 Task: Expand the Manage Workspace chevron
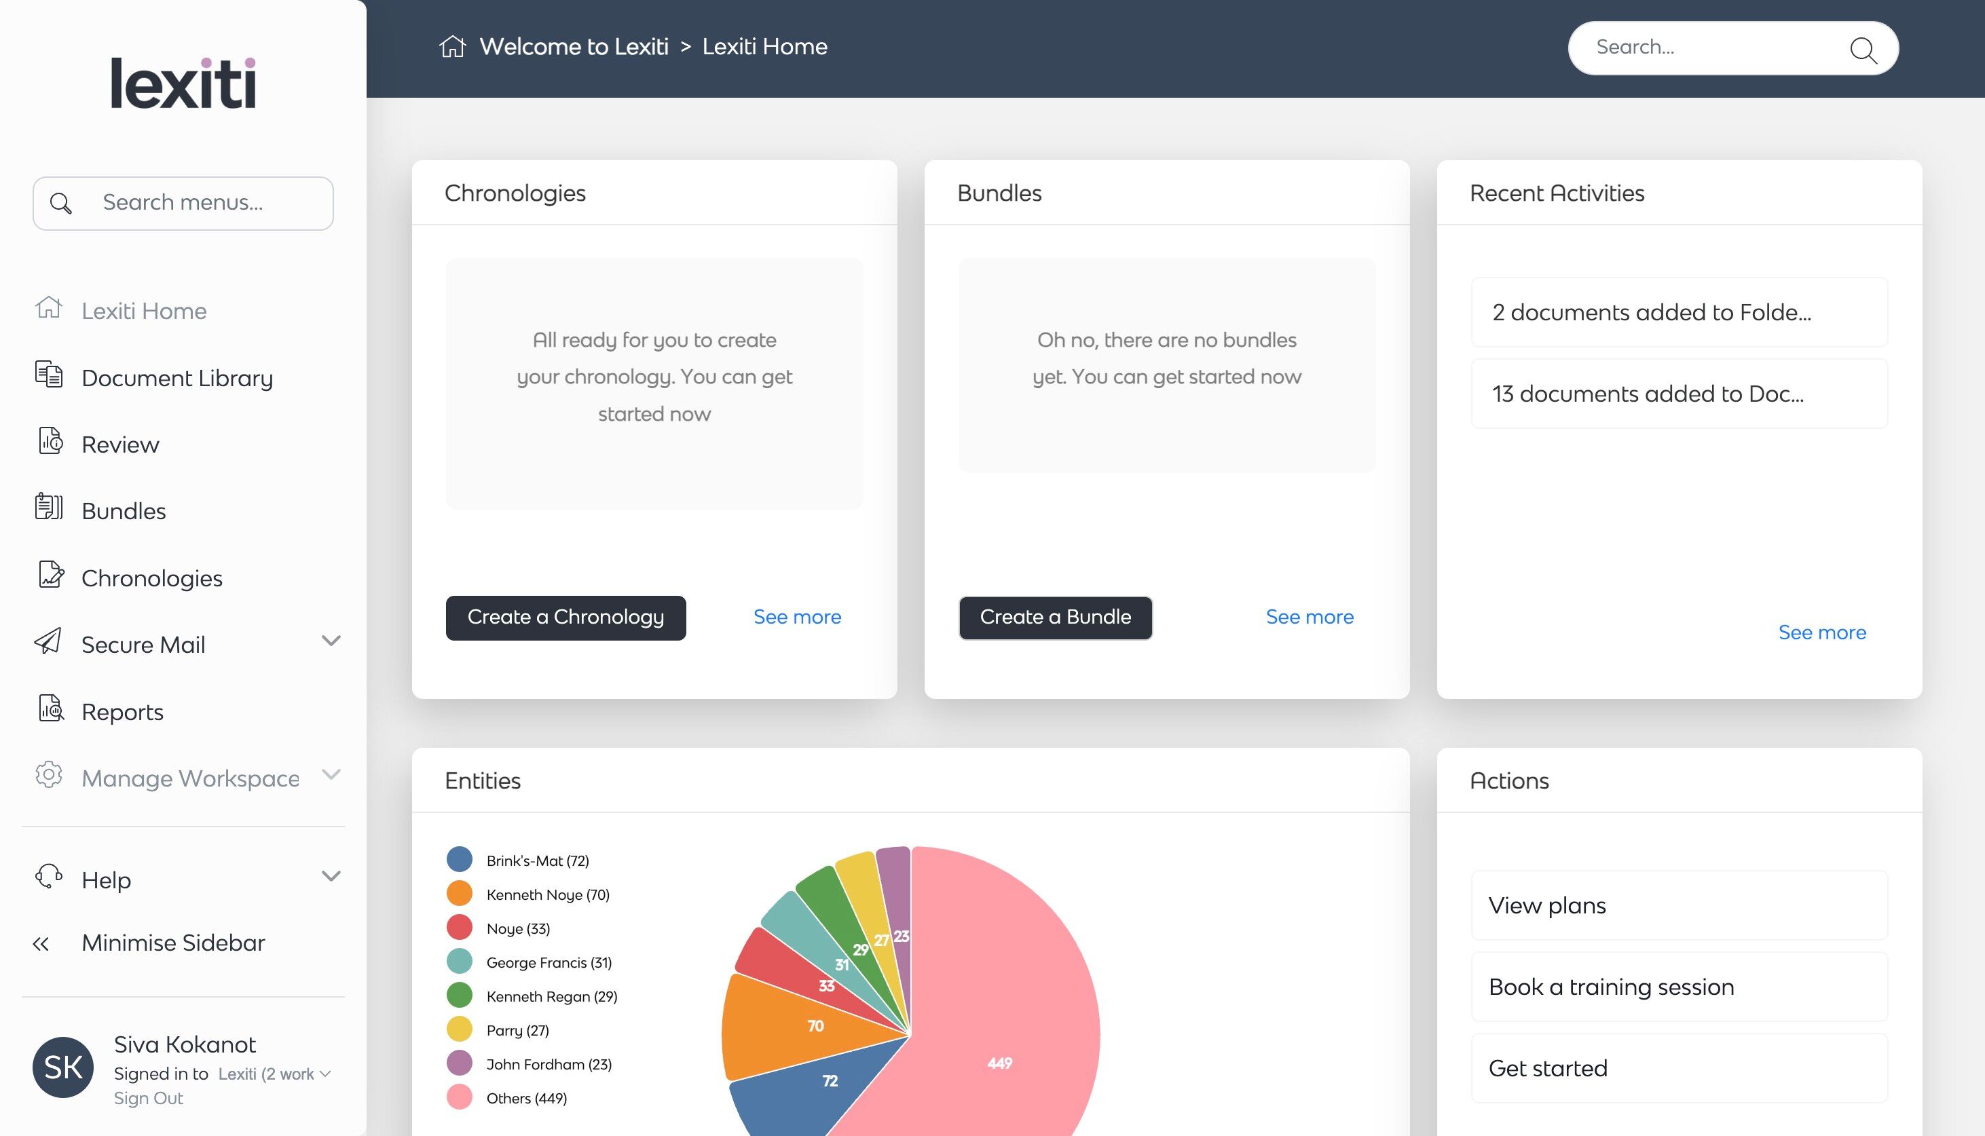click(331, 775)
